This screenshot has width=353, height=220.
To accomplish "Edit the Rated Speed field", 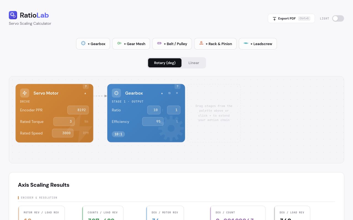I will 63,133.
